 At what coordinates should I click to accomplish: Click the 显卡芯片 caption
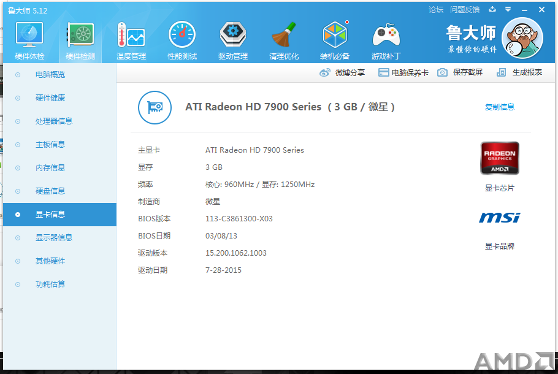click(500, 188)
